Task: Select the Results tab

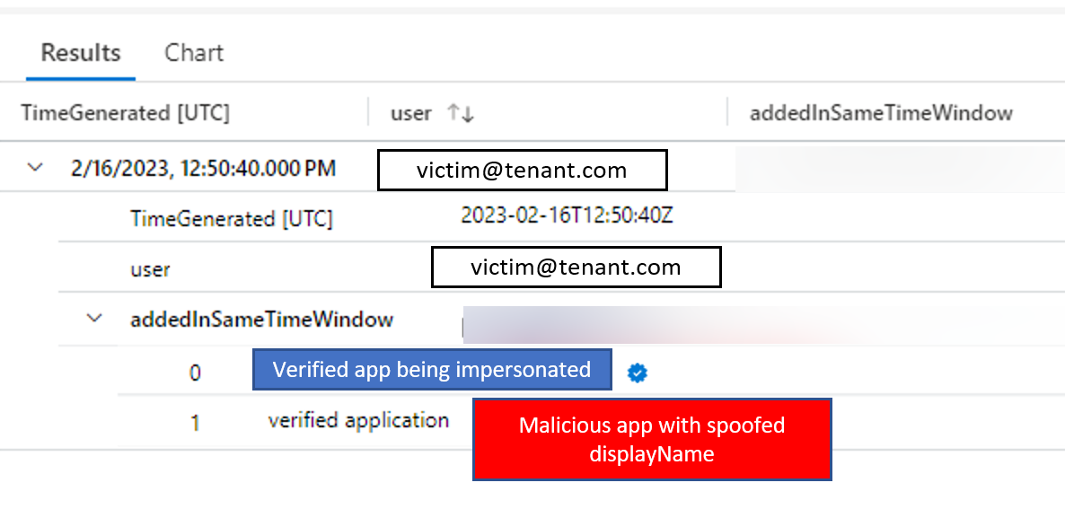Action: pyautogui.click(x=81, y=53)
